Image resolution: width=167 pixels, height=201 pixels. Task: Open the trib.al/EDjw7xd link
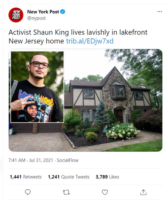click(90, 41)
